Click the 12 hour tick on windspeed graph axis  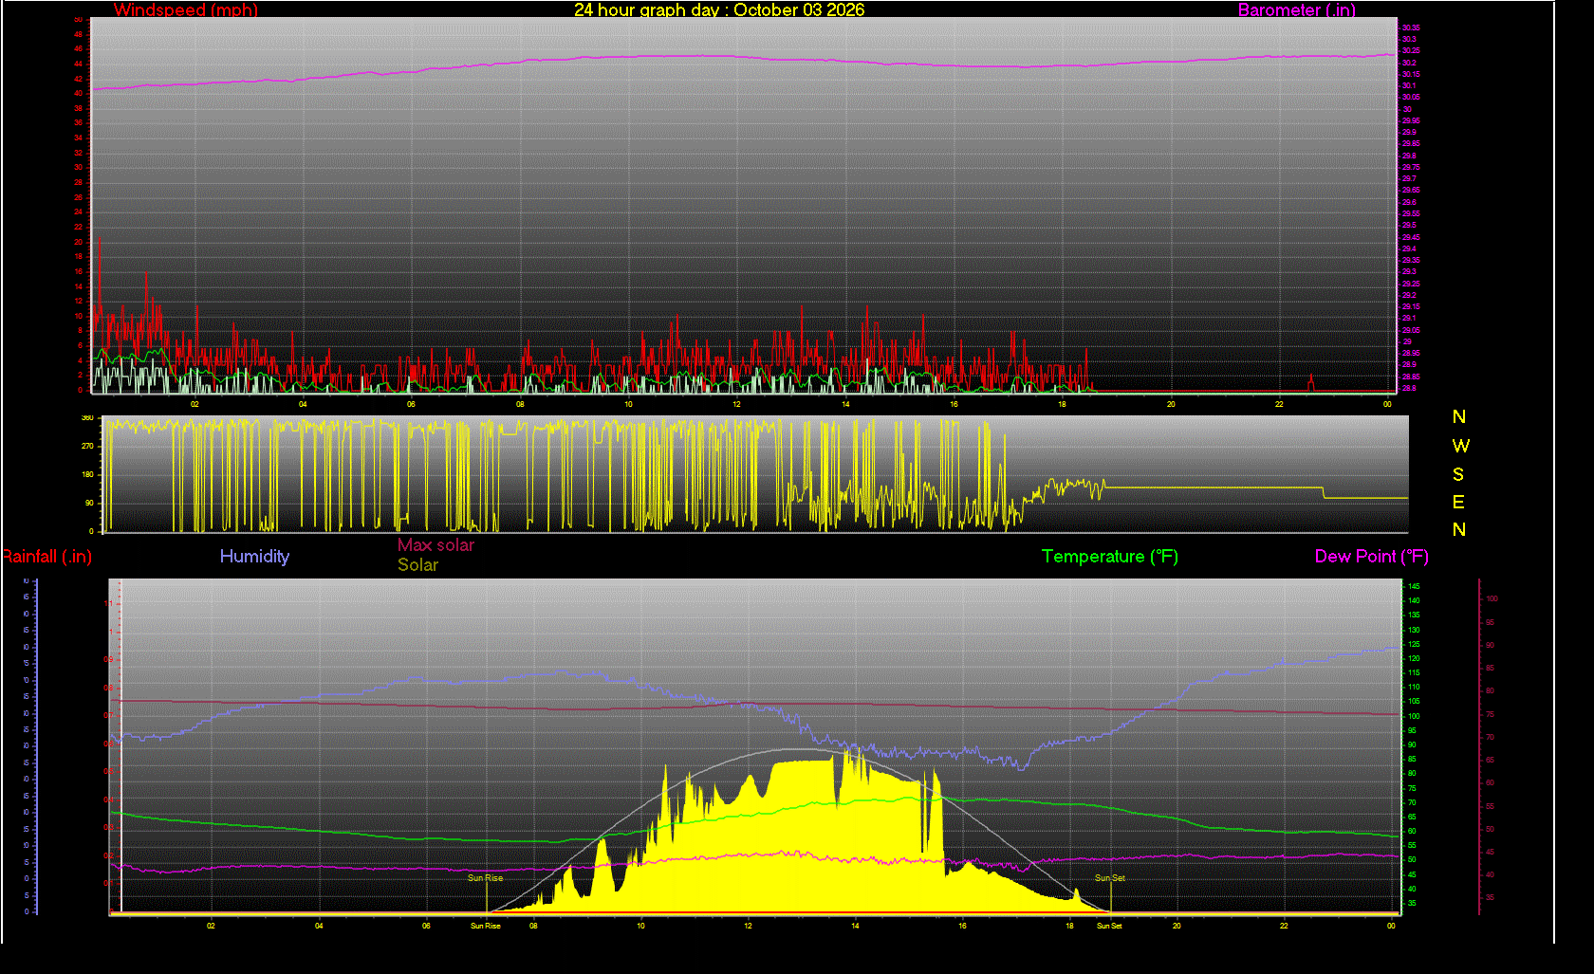point(736,404)
